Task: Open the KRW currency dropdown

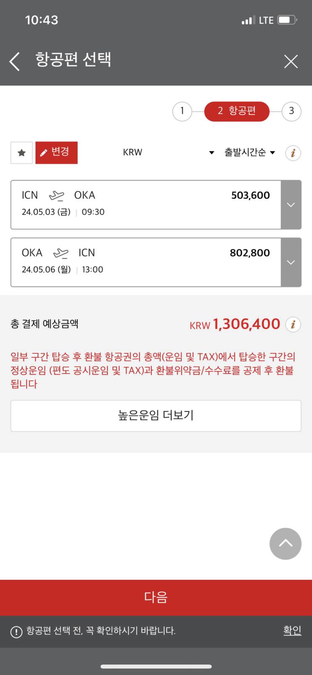Action: [x=168, y=152]
